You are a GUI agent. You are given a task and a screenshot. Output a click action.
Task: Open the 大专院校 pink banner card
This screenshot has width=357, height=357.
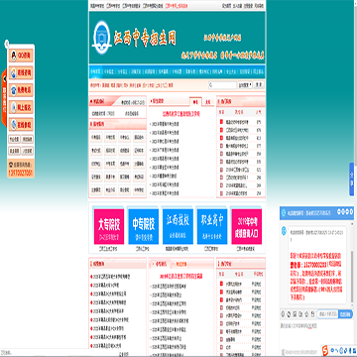tap(109, 226)
